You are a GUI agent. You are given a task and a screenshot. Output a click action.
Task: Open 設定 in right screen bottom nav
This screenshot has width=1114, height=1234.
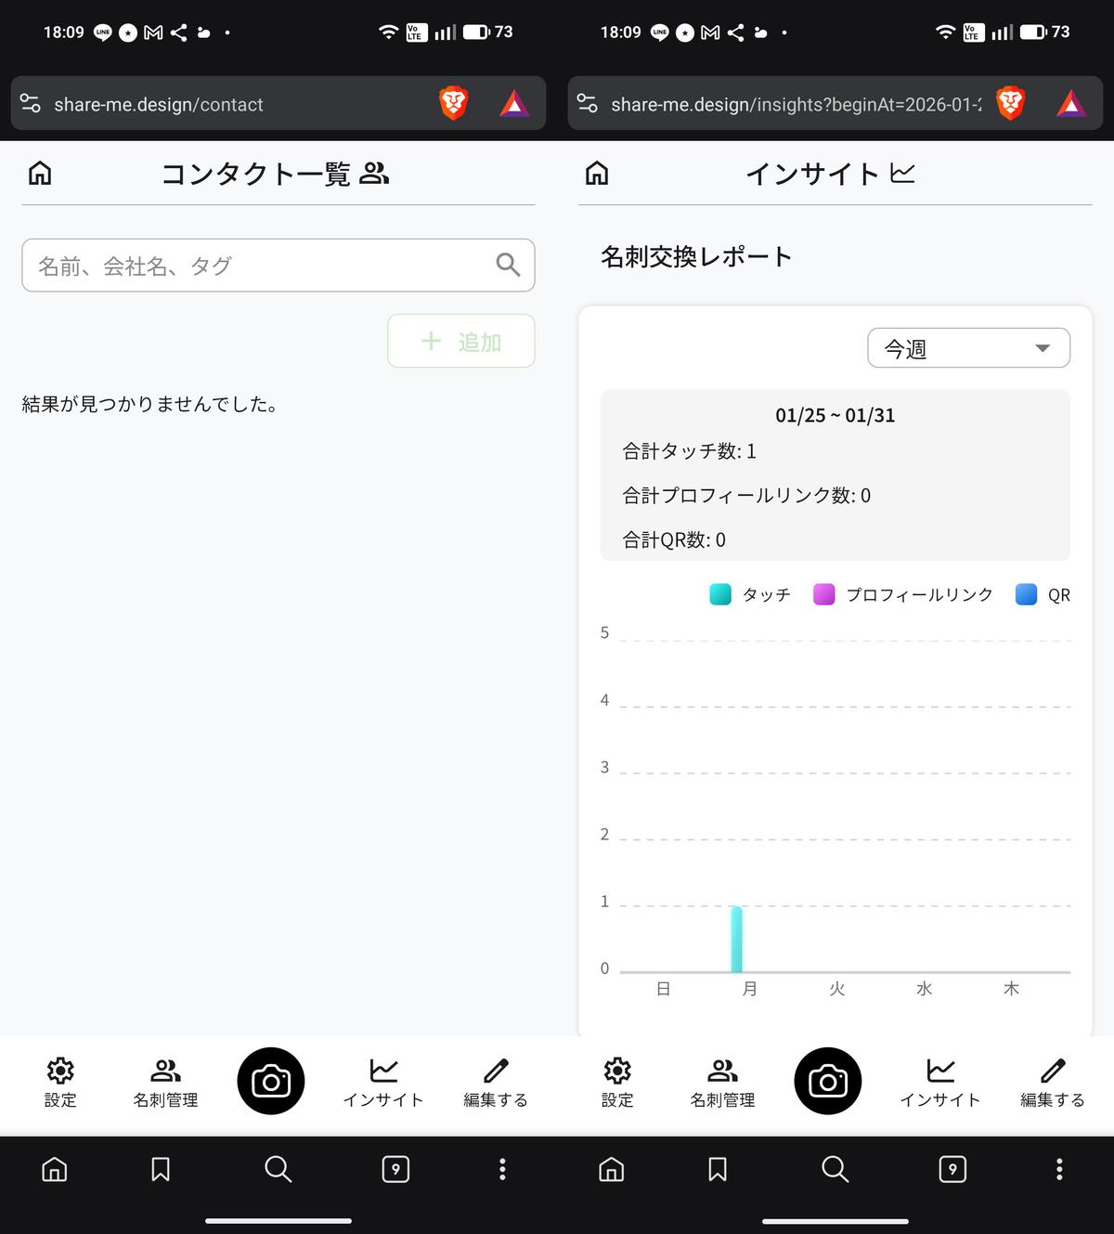click(617, 1083)
